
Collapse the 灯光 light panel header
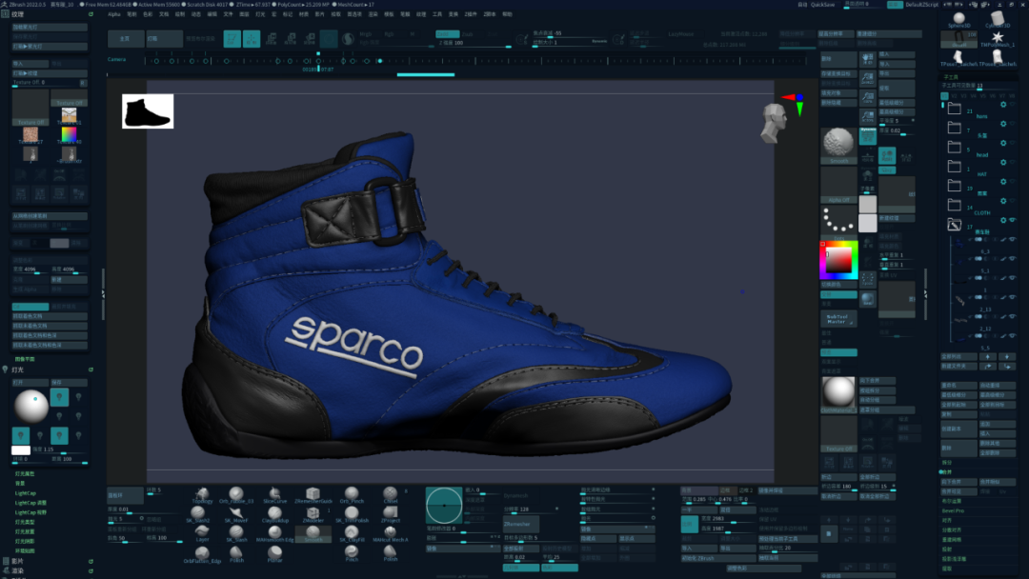click(x=18, y=369)
